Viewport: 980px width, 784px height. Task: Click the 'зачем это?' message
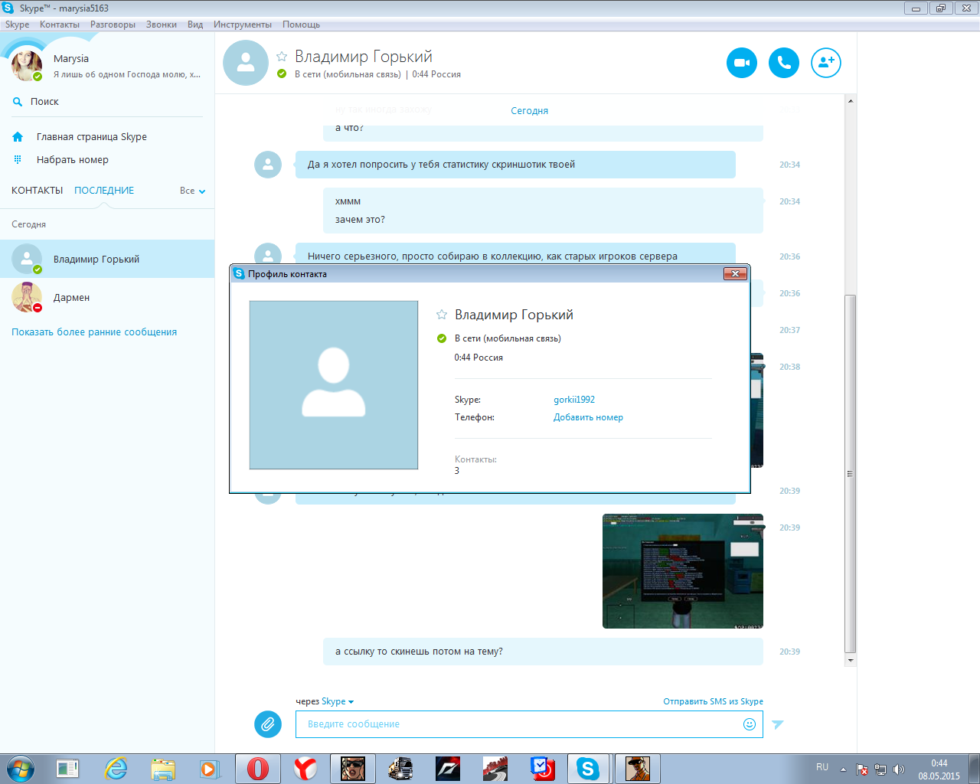(x=360, y=220)
